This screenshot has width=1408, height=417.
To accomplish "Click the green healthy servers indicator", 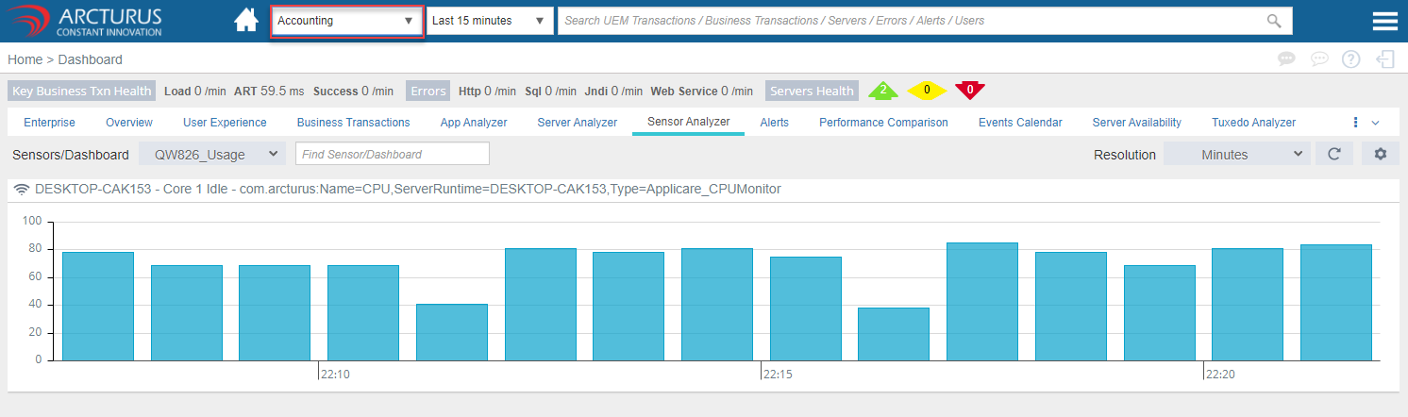I will (882, 91).
